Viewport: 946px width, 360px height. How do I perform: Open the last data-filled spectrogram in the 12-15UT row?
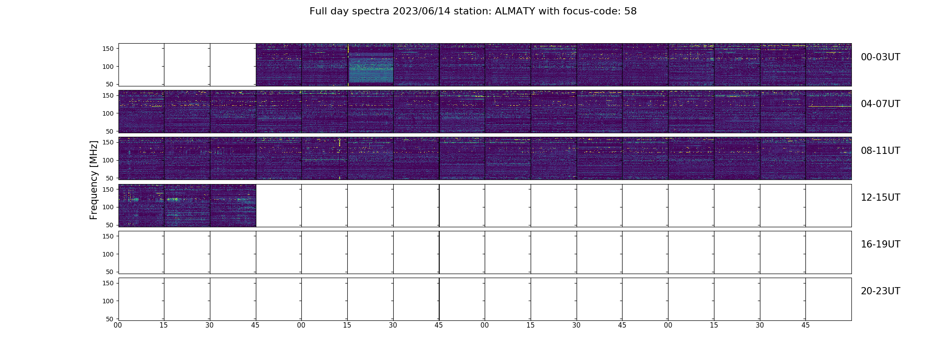233,206
